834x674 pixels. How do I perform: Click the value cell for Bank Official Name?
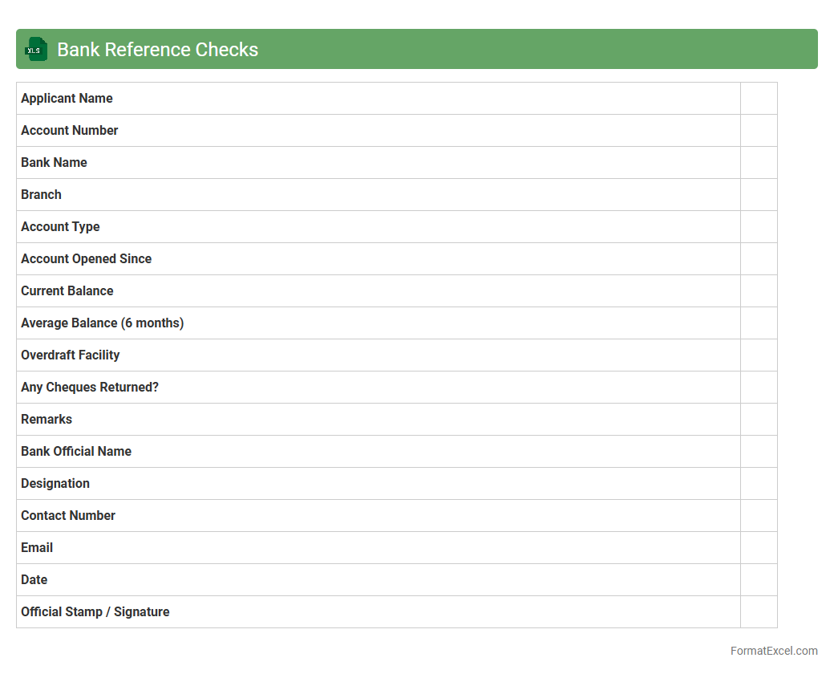tap(759, 451)
